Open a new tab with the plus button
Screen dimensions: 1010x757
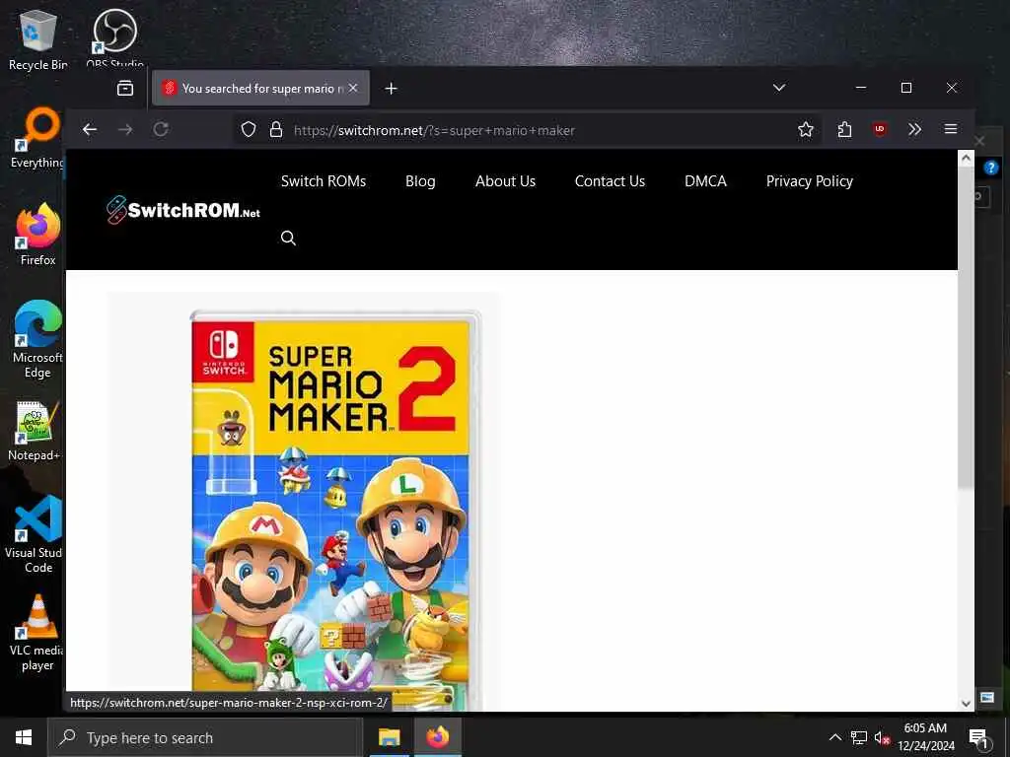[x=391, y=88]
